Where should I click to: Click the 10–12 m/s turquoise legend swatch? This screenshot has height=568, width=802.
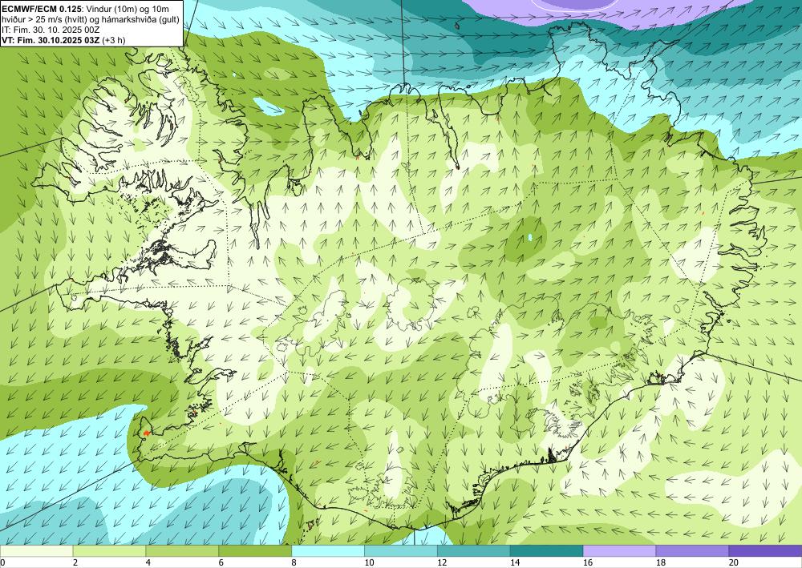[x=401, y=550]
